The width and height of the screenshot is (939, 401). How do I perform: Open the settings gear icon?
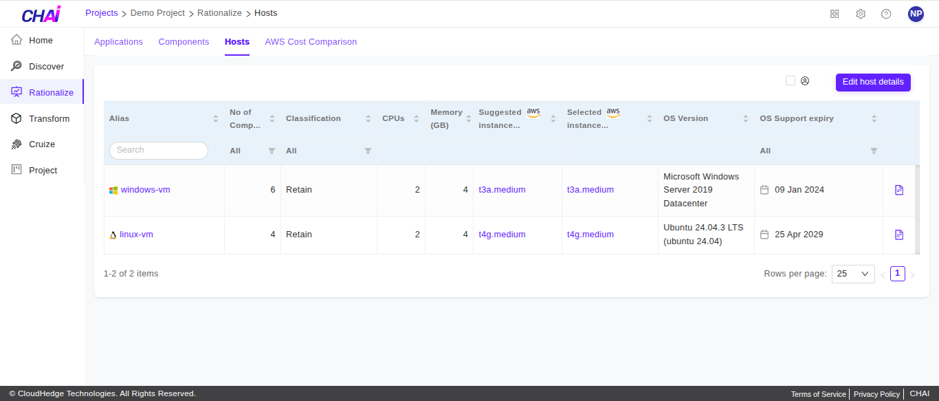861,14
